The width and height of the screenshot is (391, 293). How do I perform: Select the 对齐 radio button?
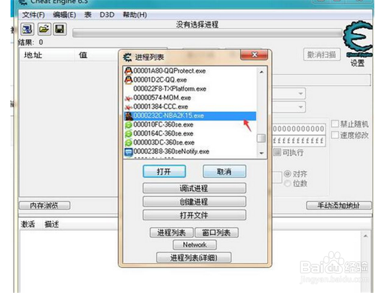[x=287, y=173]
